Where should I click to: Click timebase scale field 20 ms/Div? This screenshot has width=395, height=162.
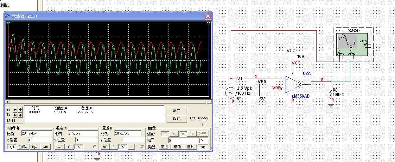(x=36, y=134)
